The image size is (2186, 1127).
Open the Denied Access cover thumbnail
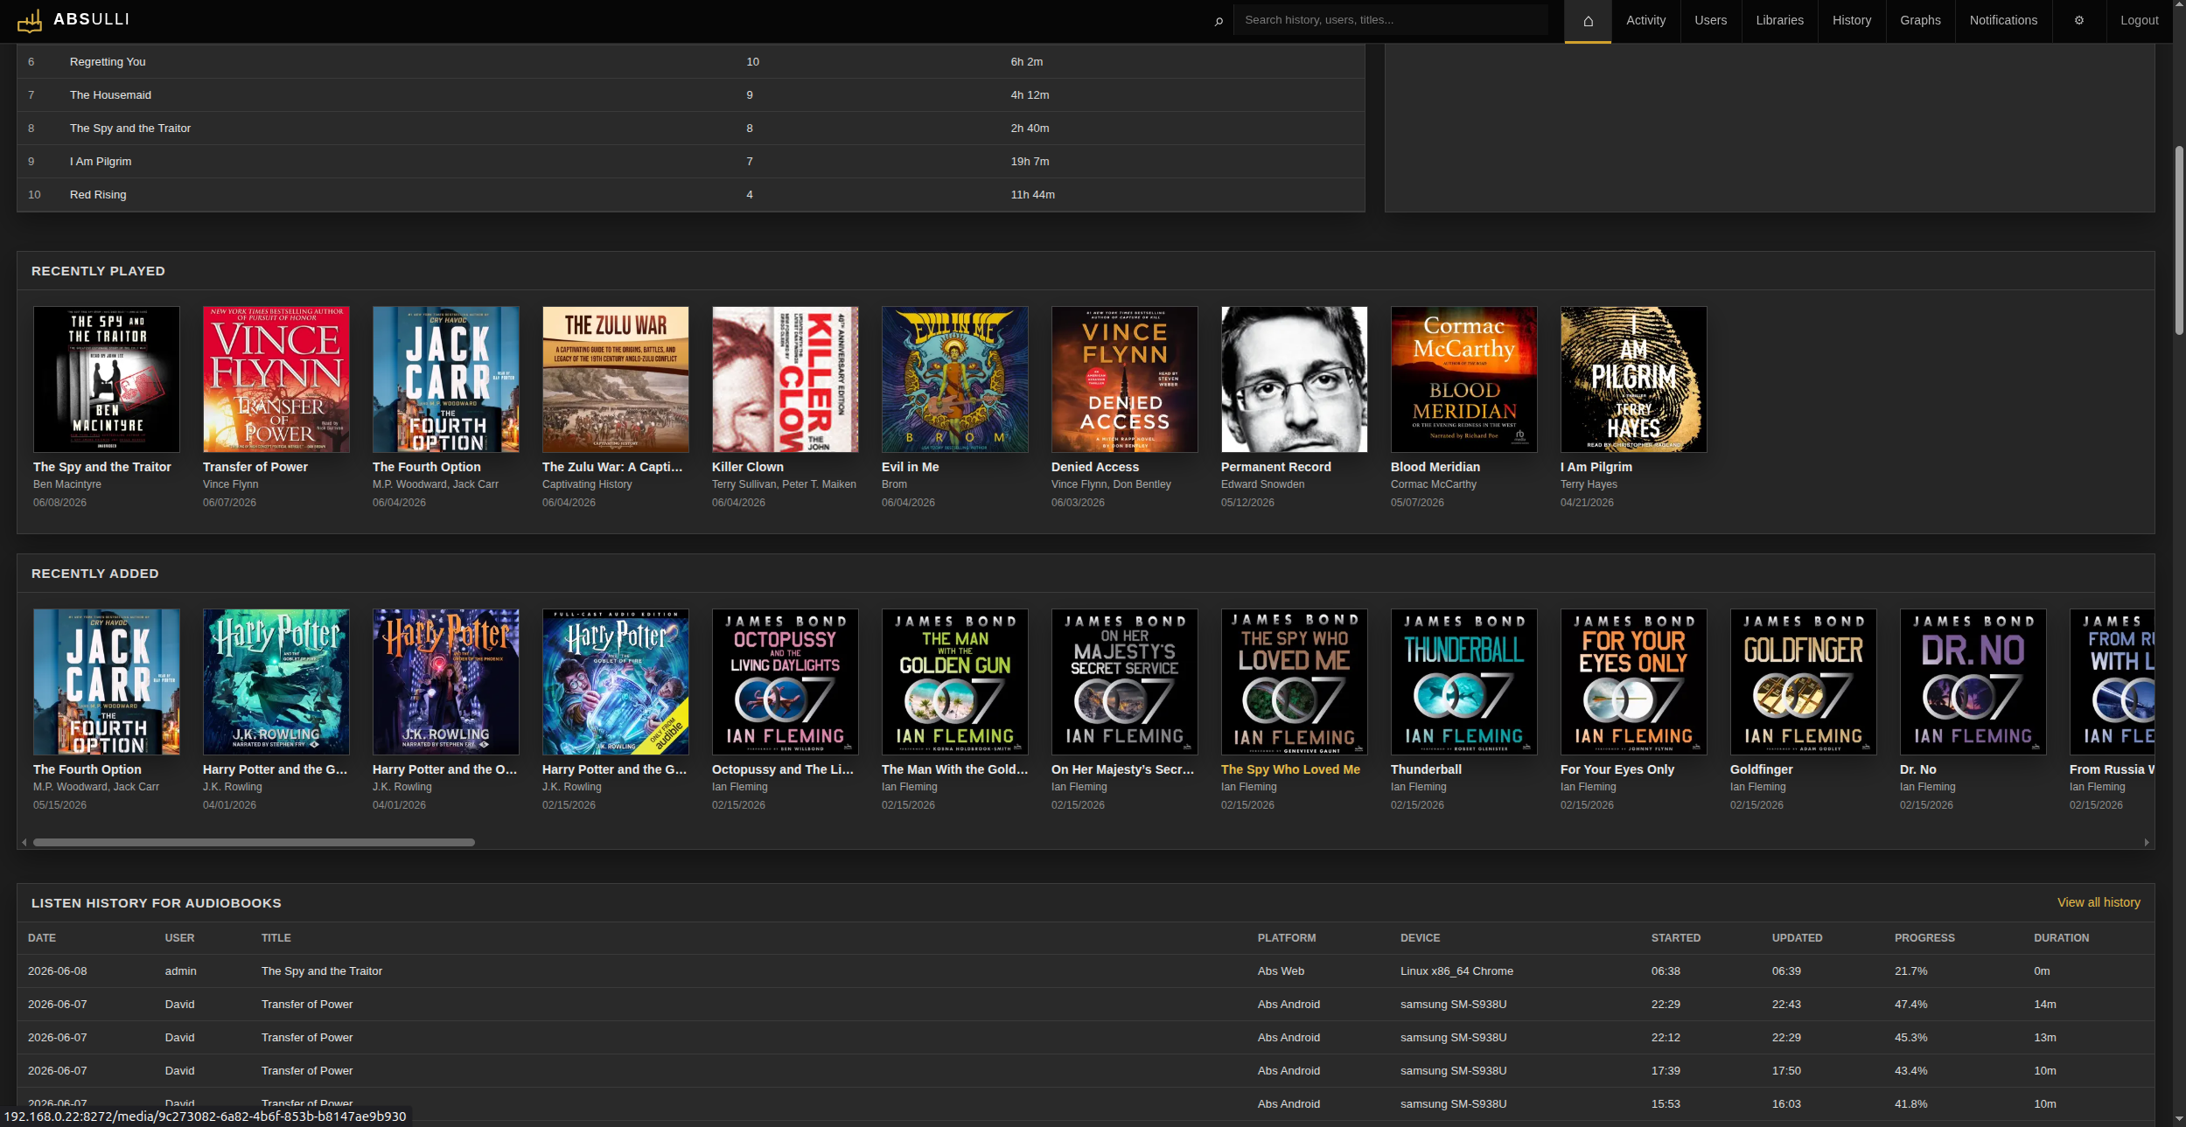click(x=1125, y=379)
